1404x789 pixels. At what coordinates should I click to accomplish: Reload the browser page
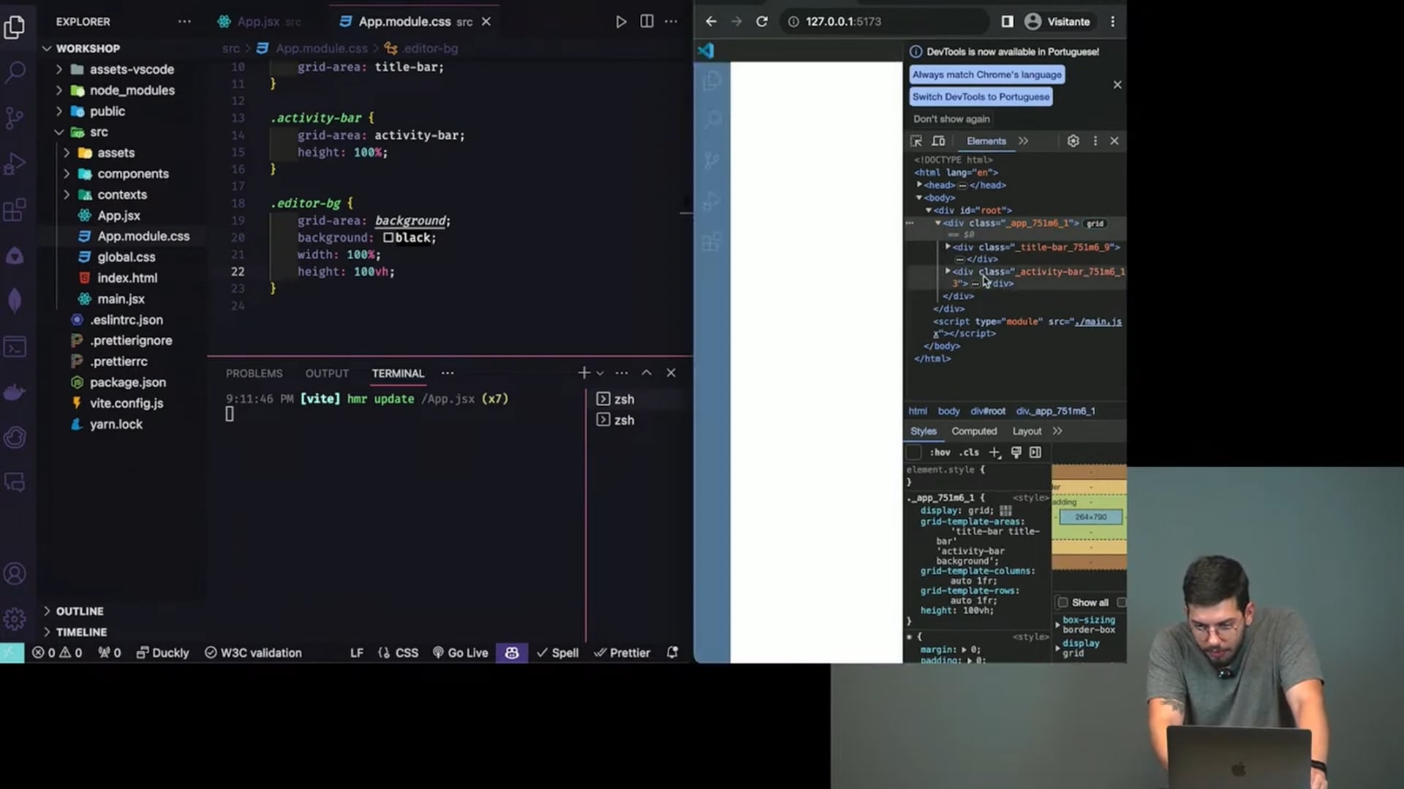pyautogui.click(x=762, y=22)
